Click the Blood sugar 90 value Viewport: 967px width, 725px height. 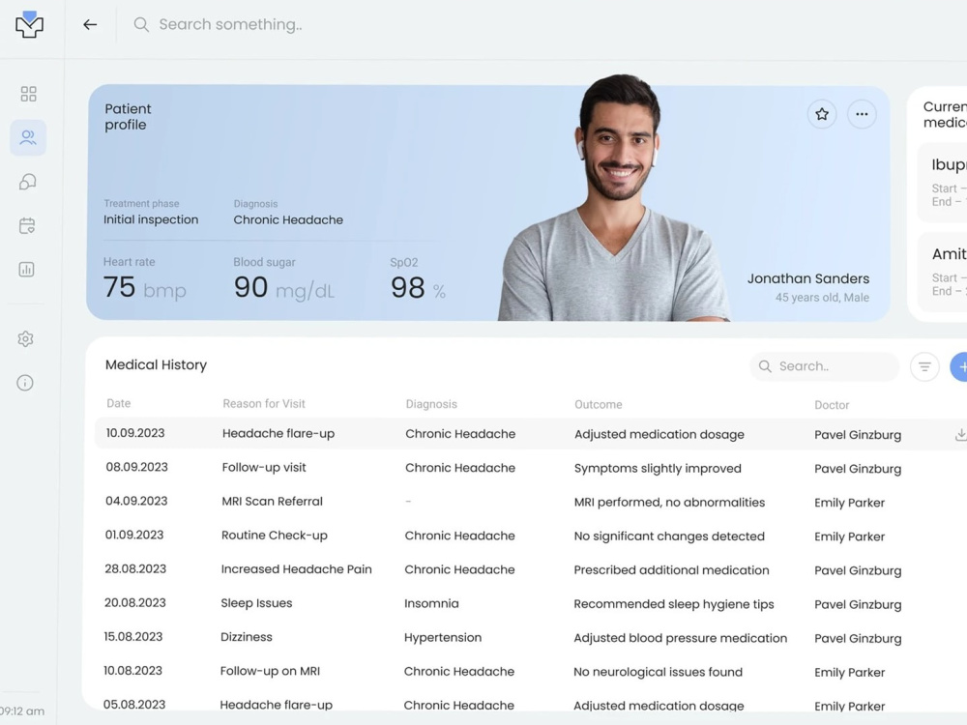250,287
